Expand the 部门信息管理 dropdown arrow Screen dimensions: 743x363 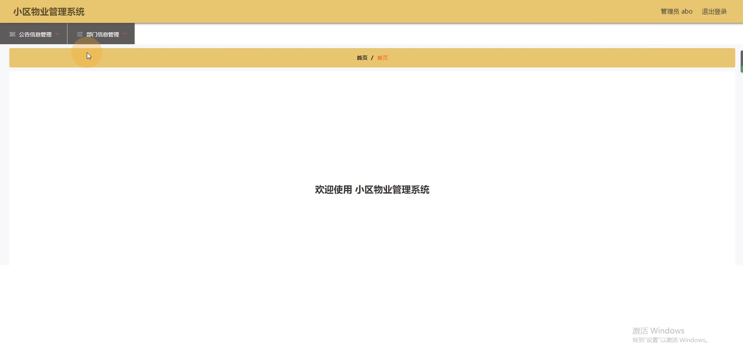point(125,34)
